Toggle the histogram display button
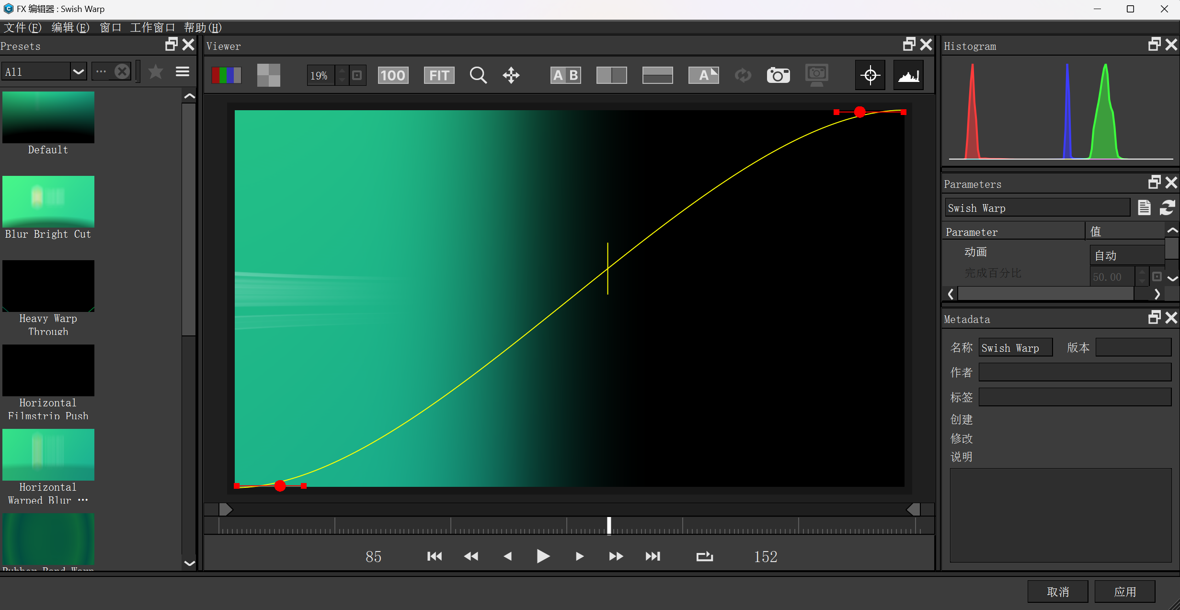The width and height of the screenshot is (1180, 610). pos(908,75)
